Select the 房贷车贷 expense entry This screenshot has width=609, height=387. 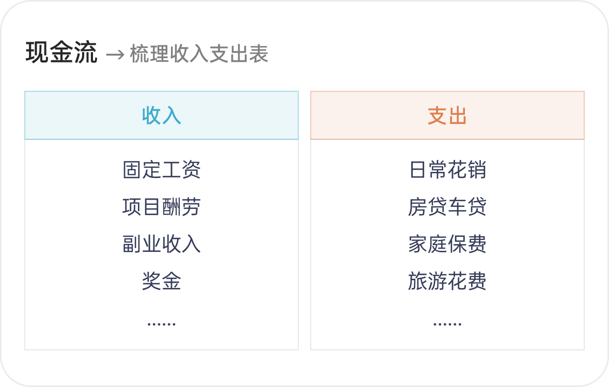(x=447, y=207)
